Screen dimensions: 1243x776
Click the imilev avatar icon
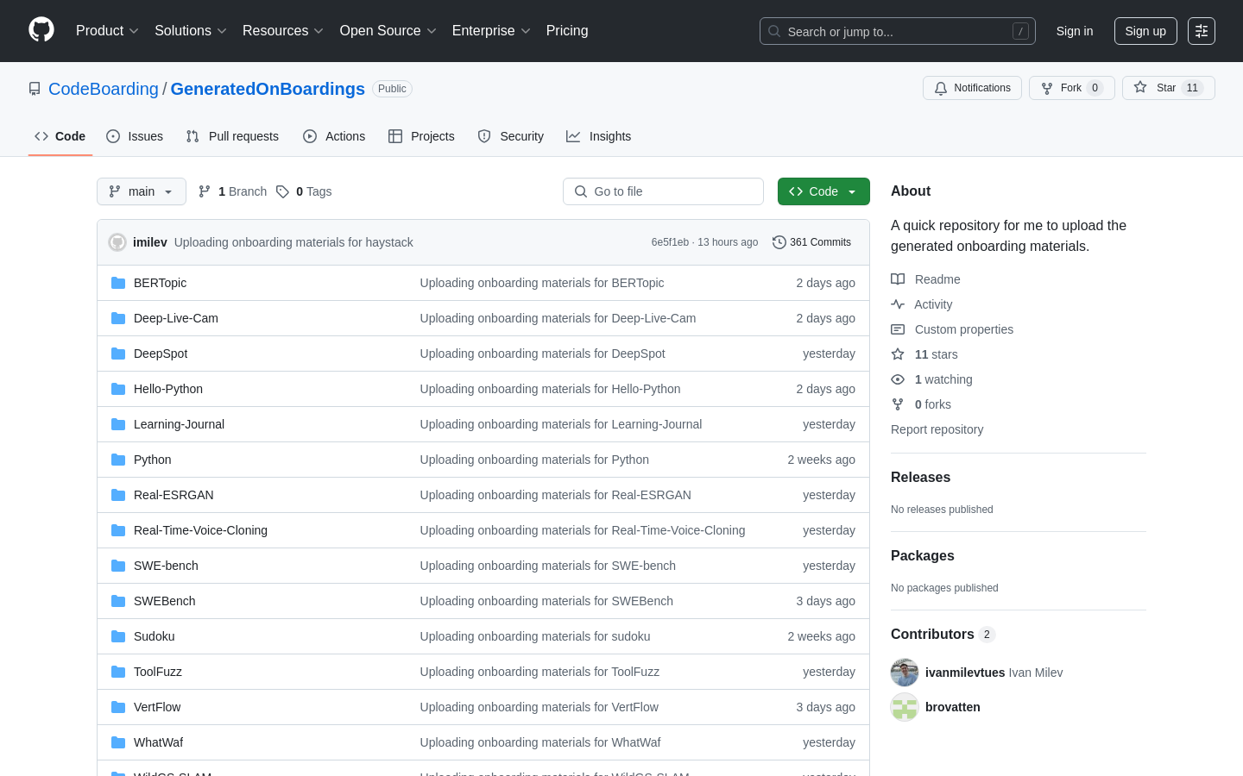pyautogui.click(x=117, y=242)
